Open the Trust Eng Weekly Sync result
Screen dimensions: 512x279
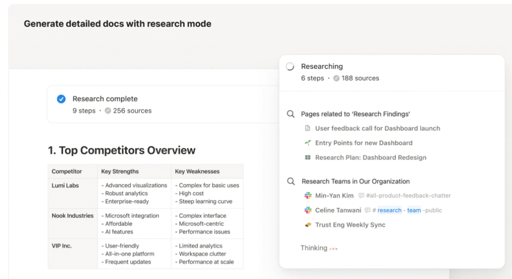(x=350, y=225)
